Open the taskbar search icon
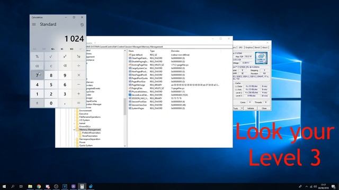Image resolution: width=339 pixels, height=190 pixels. click(13, 186)
